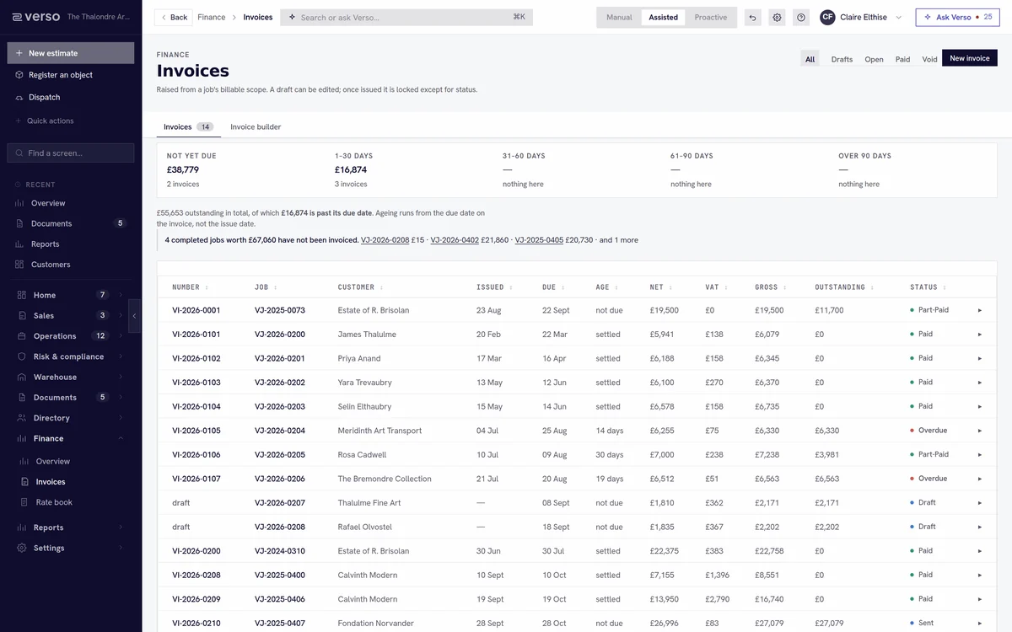Expand Operations section in sidebar

click(x=71, y=335)
